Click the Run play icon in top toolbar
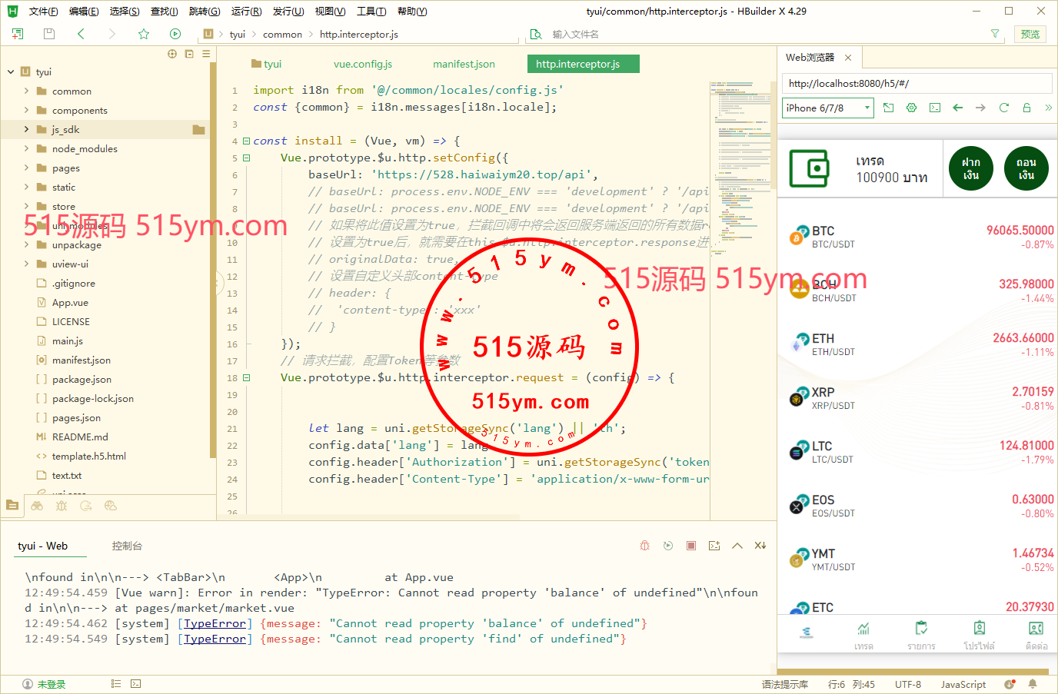The width and height of the screenshot is (1058, 694). [x=175, y=34]
